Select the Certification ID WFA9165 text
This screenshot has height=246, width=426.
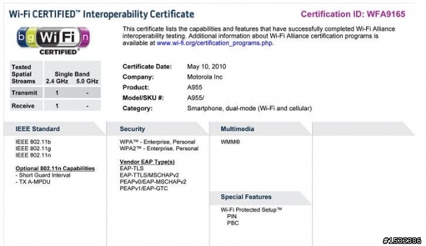pyautogui.click(x=353, y=14)
